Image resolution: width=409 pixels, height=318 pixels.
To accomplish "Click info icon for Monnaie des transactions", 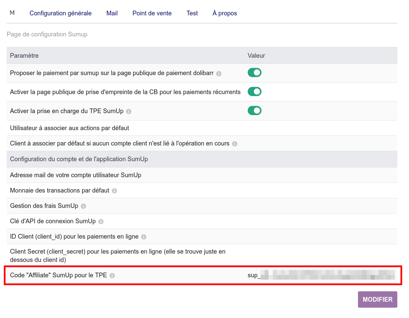I will (114, 191).
